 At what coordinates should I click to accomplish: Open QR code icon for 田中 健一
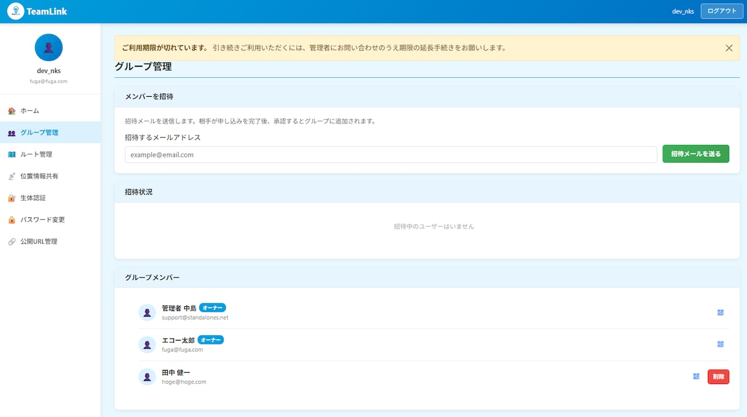click(x=696, y=377)
